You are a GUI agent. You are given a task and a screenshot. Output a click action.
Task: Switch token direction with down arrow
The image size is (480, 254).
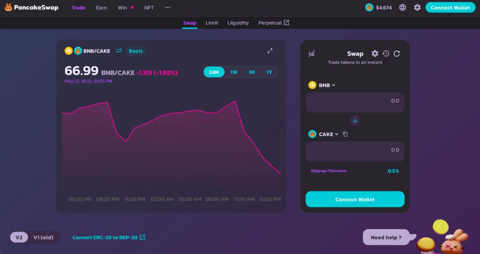[355, 120]
